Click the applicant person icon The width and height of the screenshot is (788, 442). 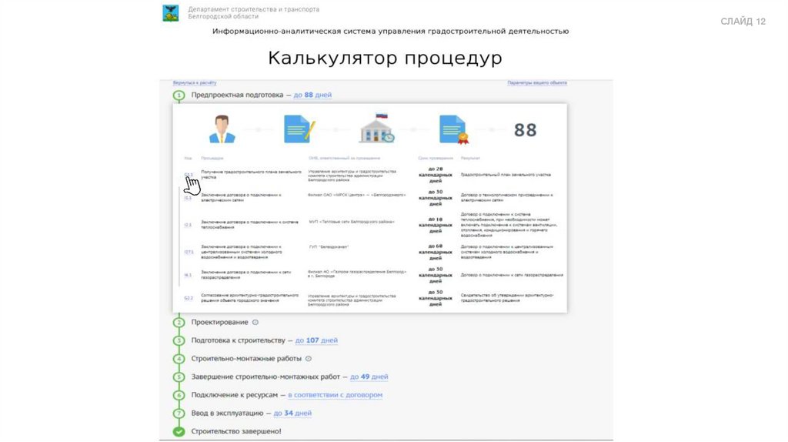(x=222, y=129)
